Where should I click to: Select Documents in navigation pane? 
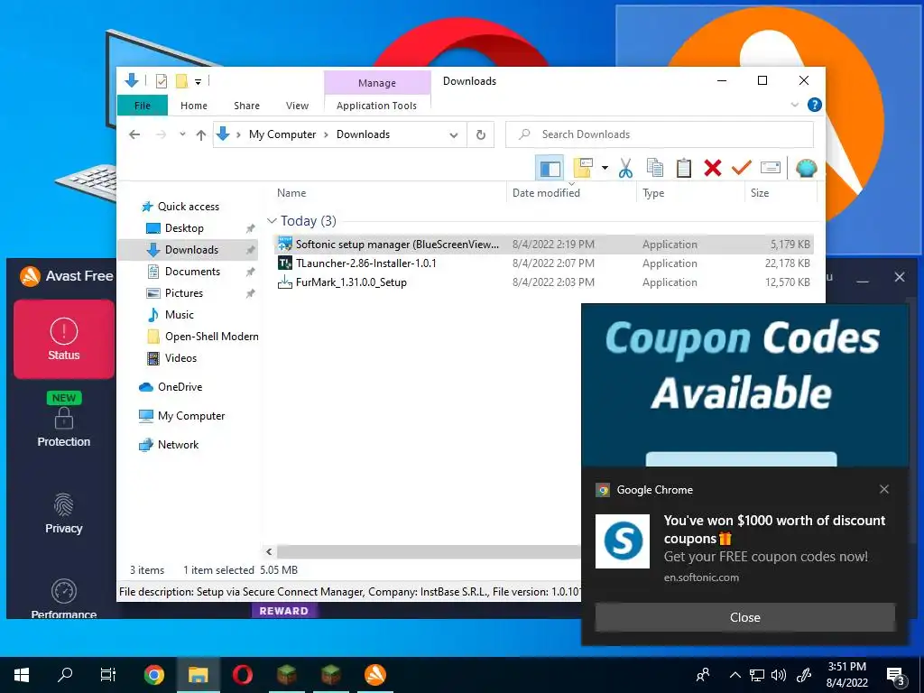(192, 271)
